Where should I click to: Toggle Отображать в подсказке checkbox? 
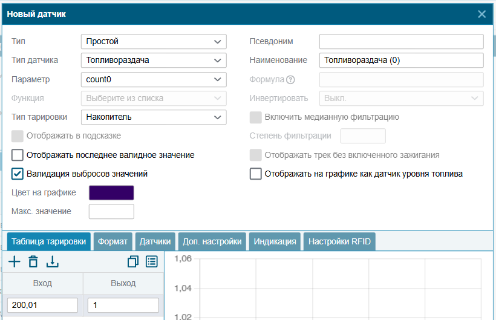[x=18, y=136]
